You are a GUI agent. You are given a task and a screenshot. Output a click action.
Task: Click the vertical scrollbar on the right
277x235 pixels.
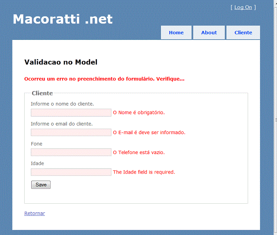coord(275,117)
